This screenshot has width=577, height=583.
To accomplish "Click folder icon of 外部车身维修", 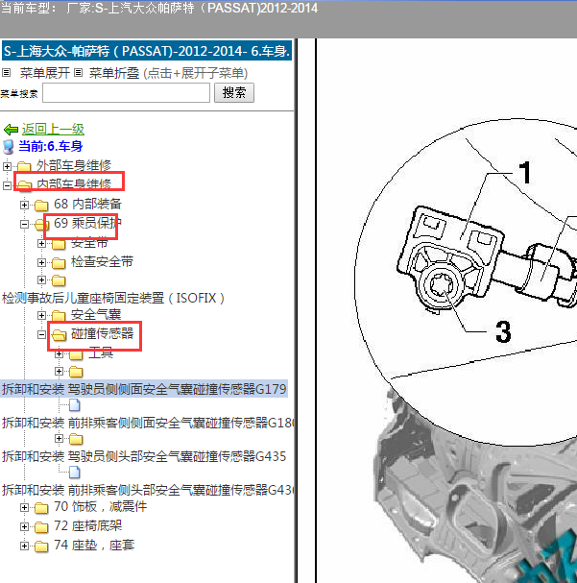I will pyautogui.click(x=24, y=166).
